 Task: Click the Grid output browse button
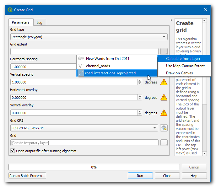point(164,143)
